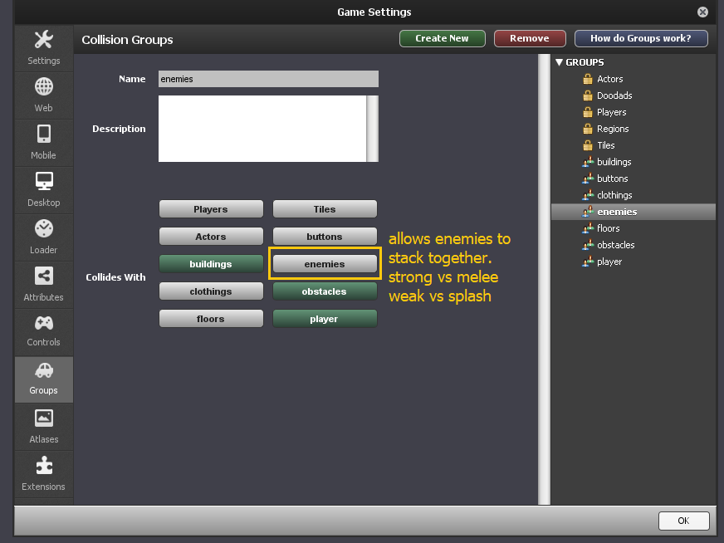Click the lock icon beside Regions
Screen dimensions: 724x543
pyautogui.click(x=587, y=129)
